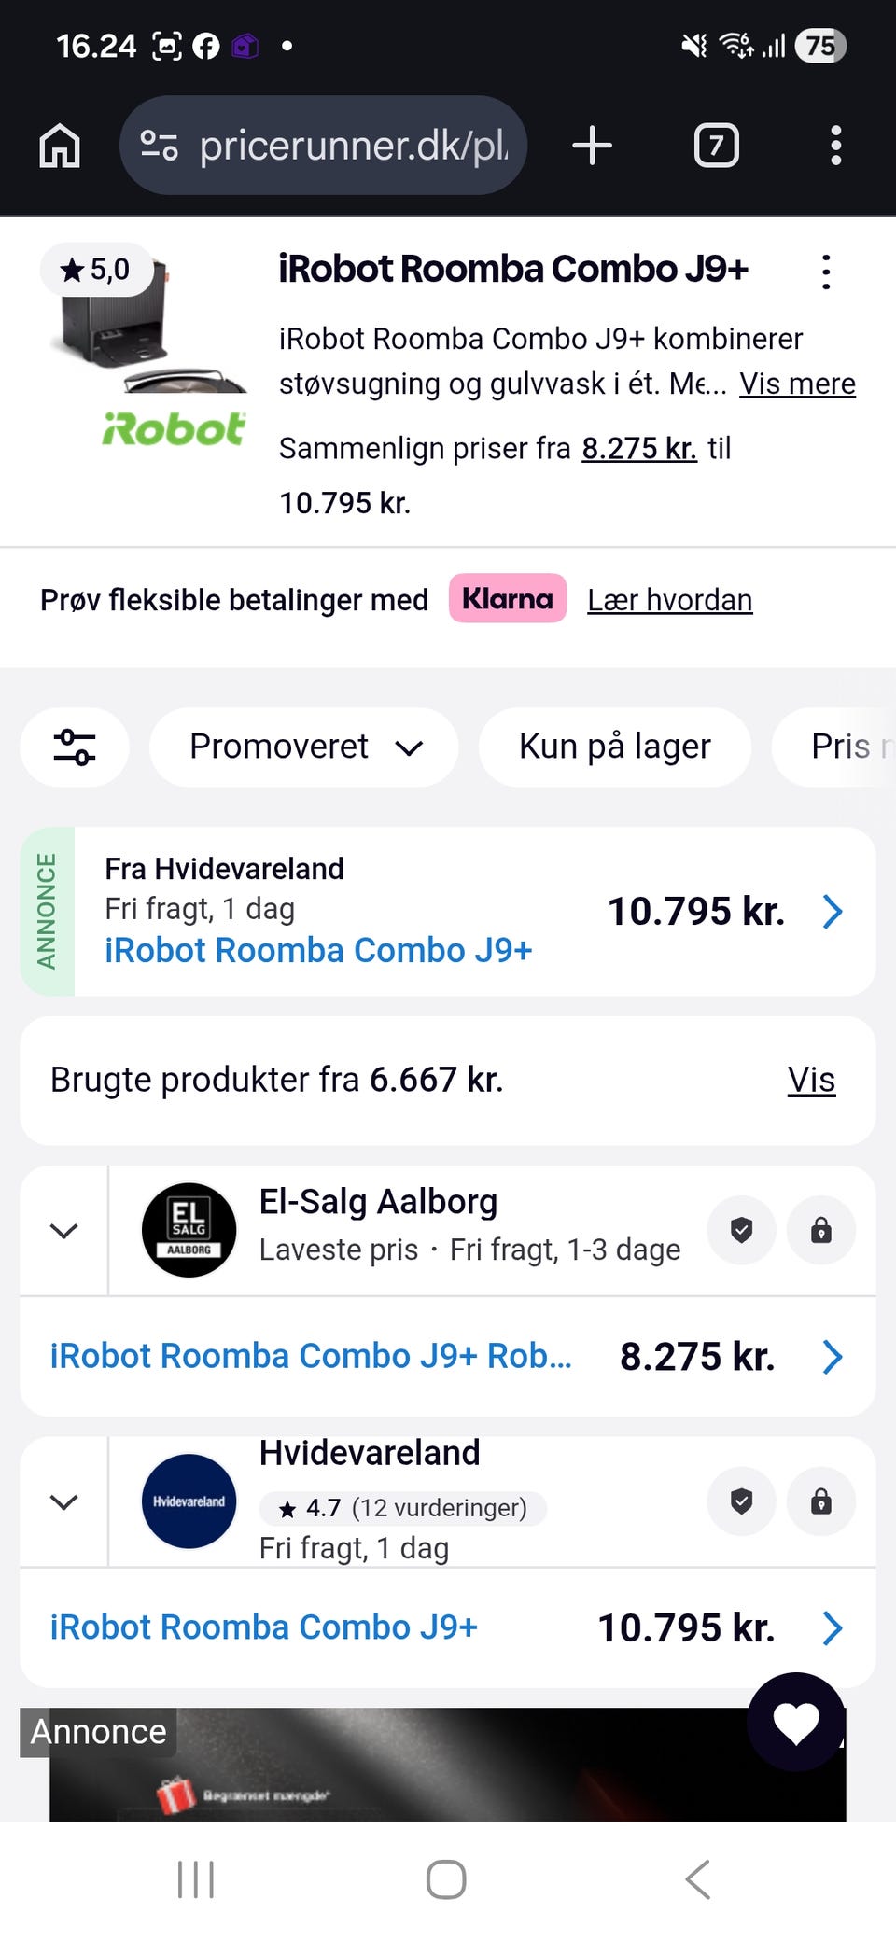
Task: Click Vis mere to expand description
Action: pos(797,384)
